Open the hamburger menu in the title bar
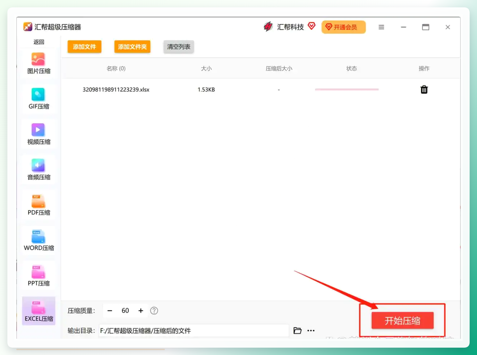Viewport: 477px width, 355px height. [x=381, y=27]
